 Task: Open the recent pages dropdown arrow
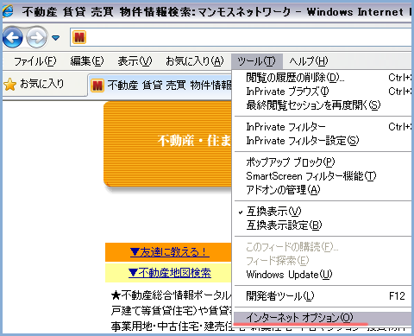coord(55,38)
